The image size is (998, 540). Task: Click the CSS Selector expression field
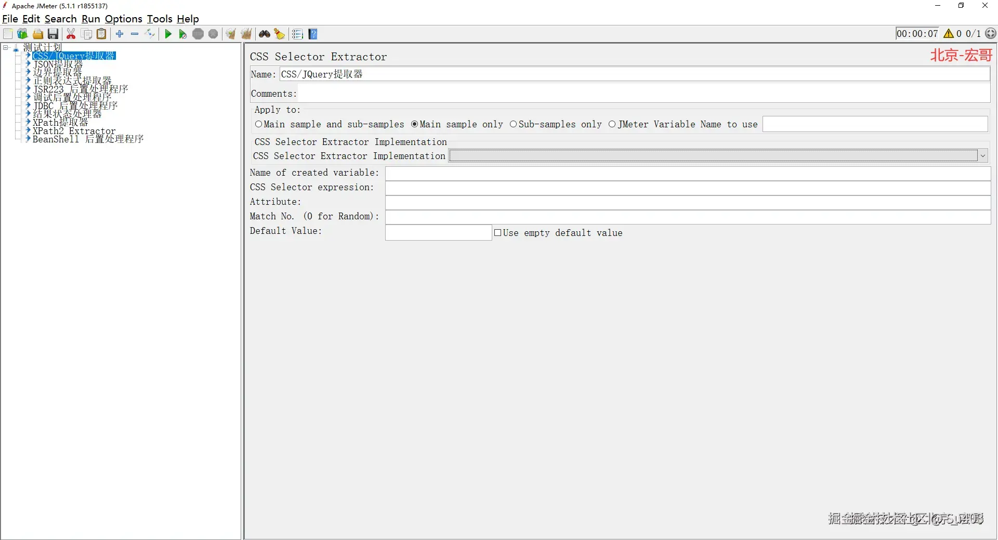click(688, 188)
